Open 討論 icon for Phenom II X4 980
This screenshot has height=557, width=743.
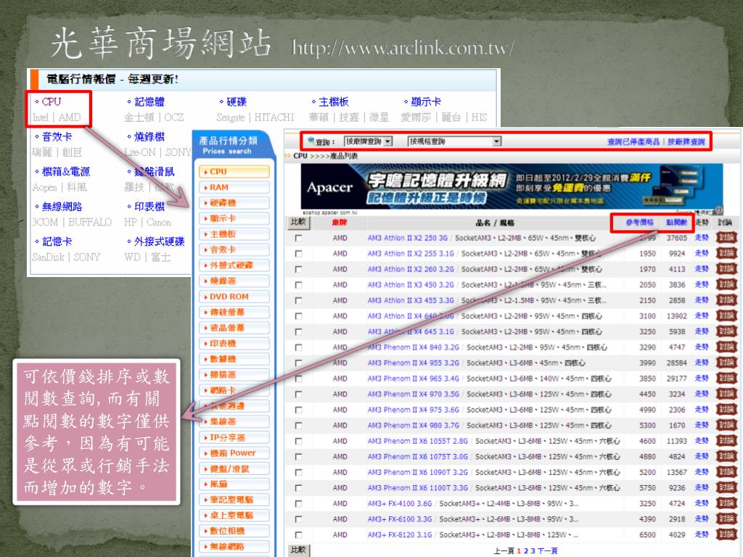coord(726,425)
